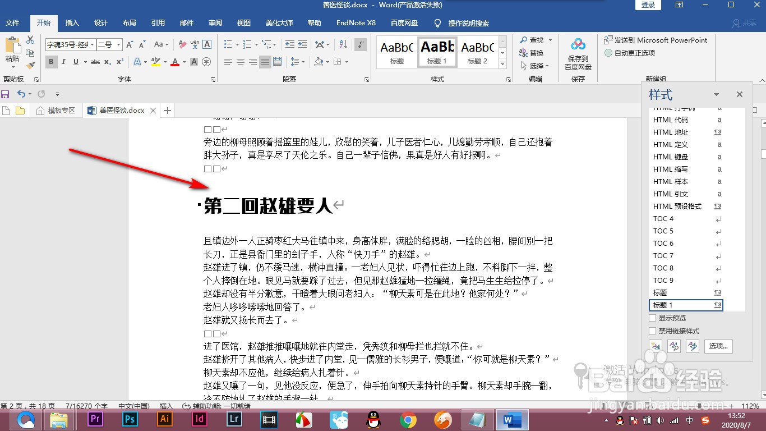Click the Superscript x² icon

120,62
